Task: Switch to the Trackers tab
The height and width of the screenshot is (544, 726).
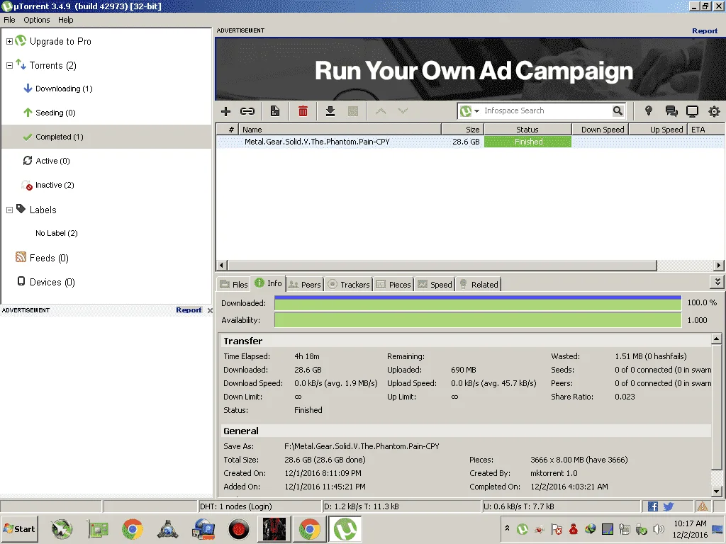Action: (349, 285)
